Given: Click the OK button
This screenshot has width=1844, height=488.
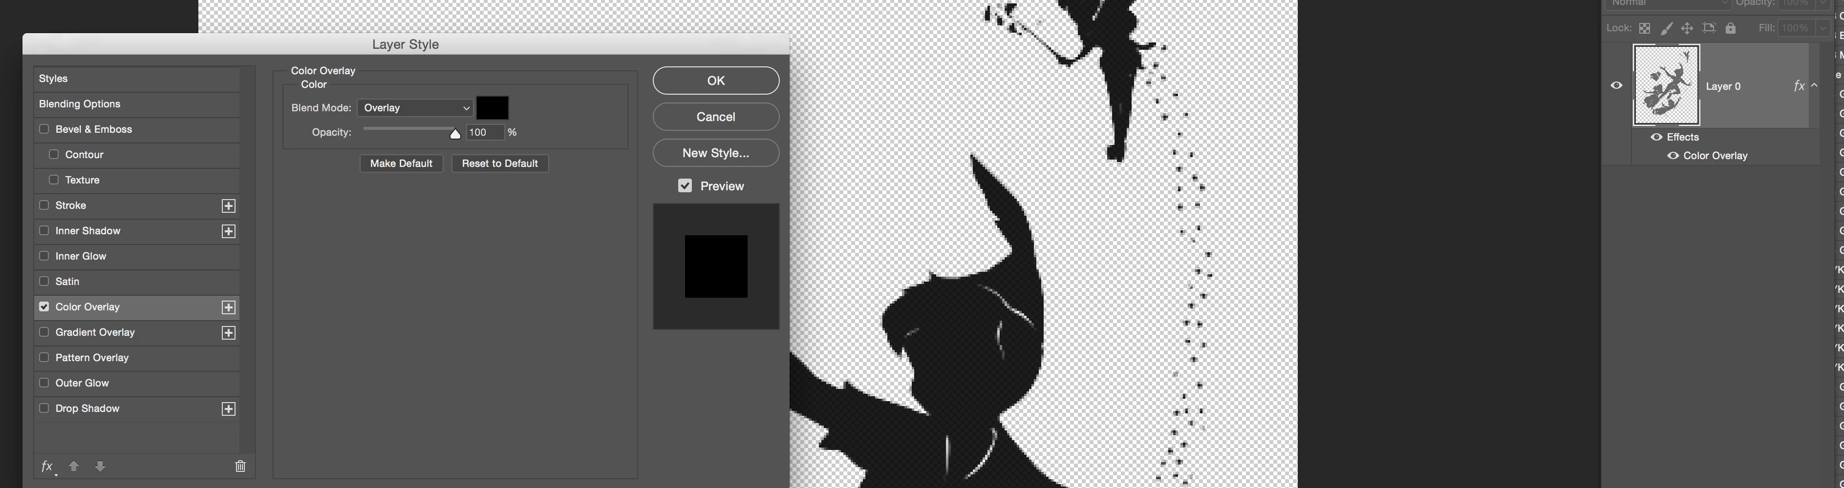Looking at the screenshot, I should (716, 81).
